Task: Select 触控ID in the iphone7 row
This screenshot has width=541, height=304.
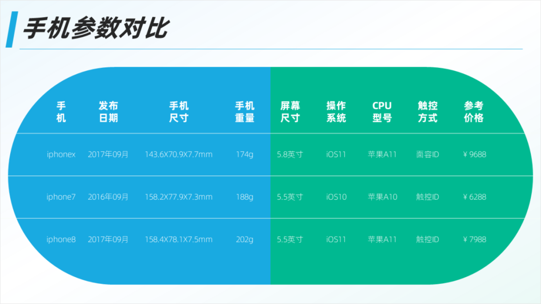Action: [428, 197]
